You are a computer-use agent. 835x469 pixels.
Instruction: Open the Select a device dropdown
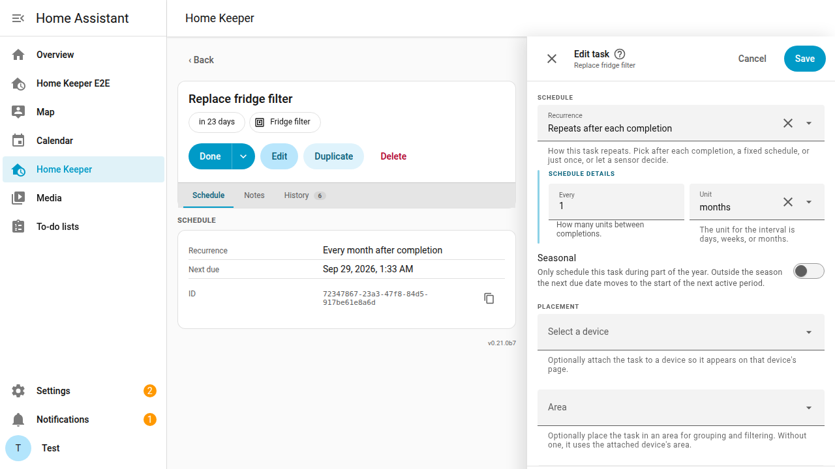tap(681, 332)
